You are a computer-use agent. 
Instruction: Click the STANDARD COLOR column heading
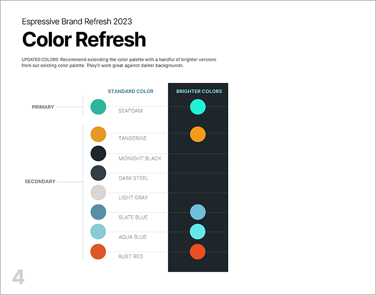click(130, 91)
